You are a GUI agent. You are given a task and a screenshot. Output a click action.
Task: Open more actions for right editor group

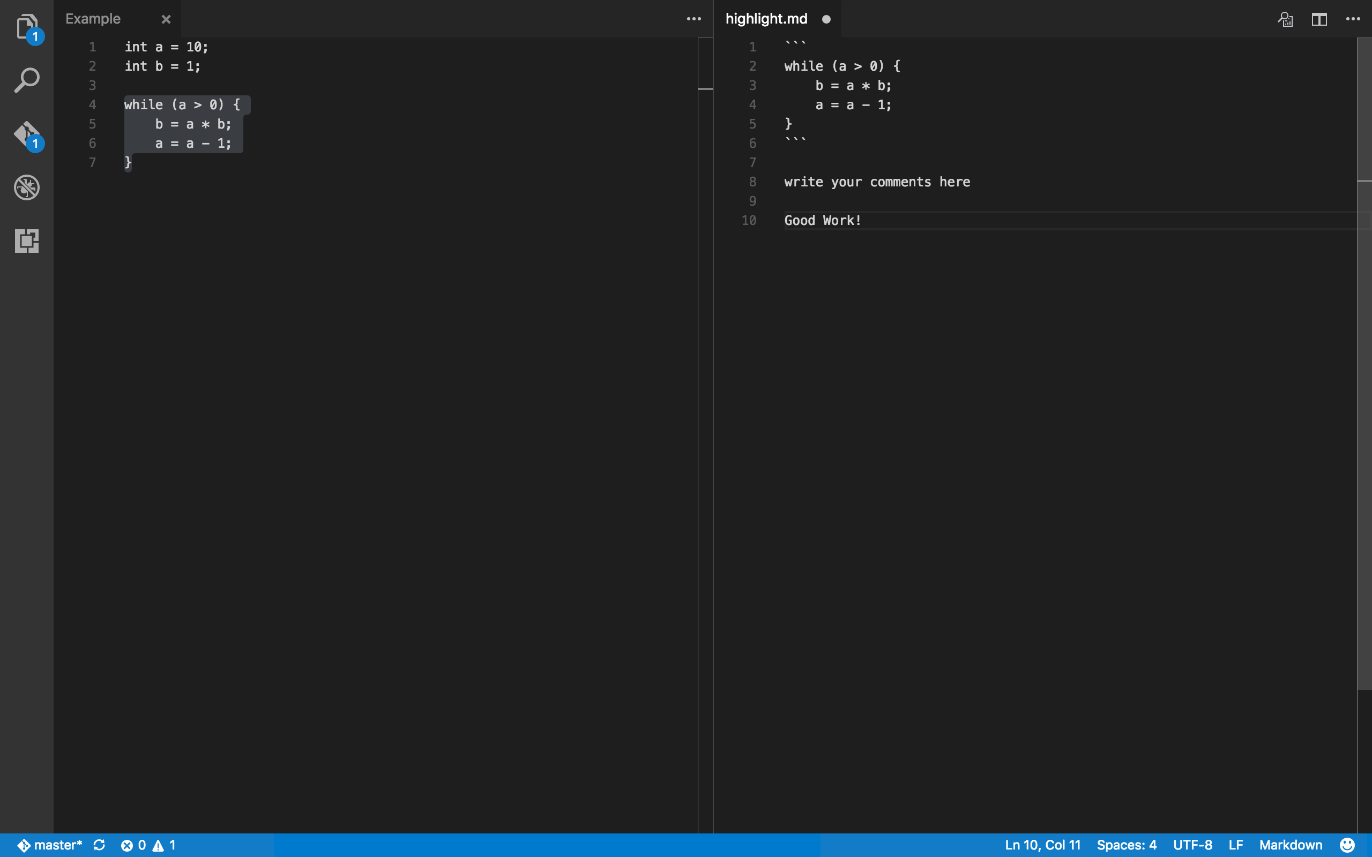[1353, 19]
